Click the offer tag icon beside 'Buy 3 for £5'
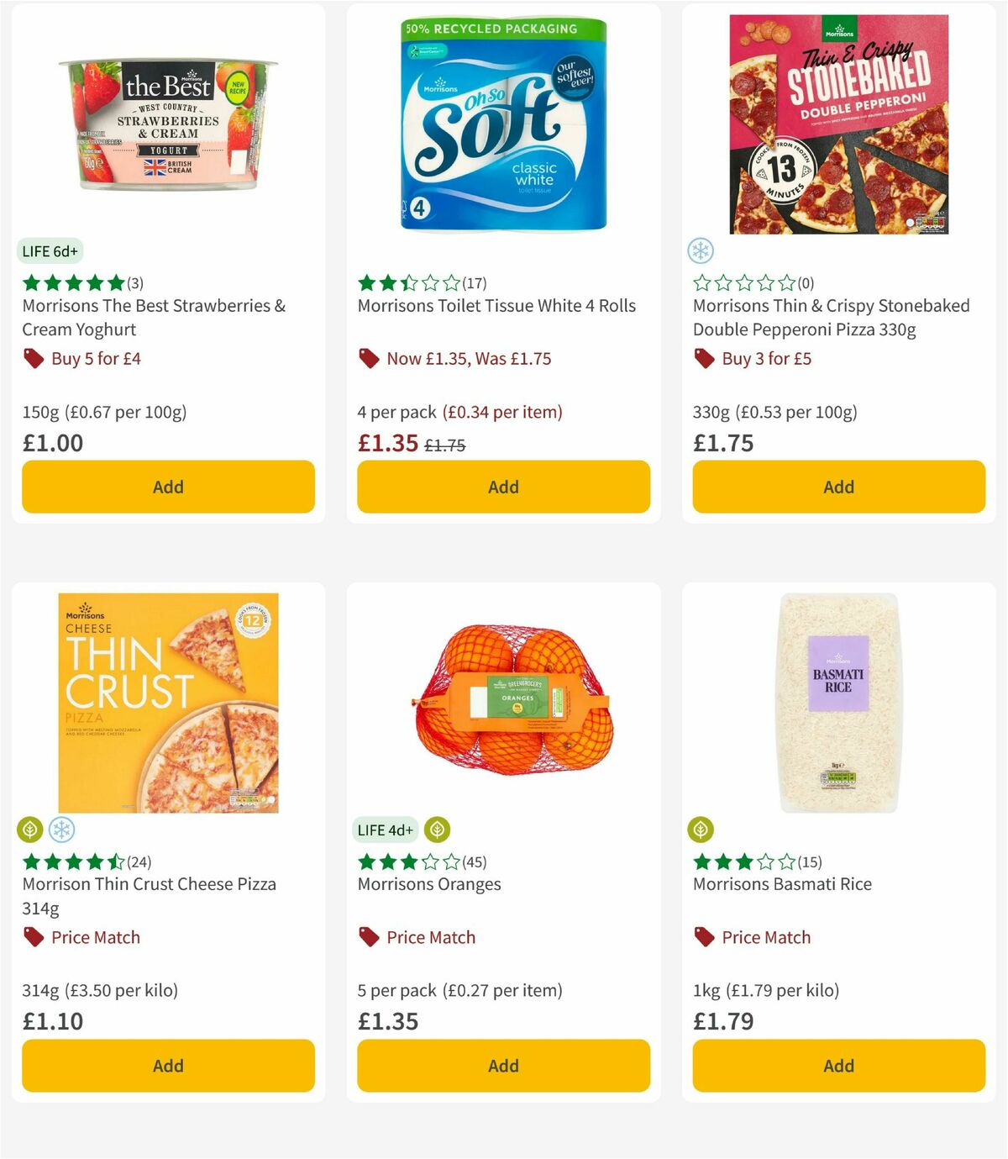Image resolution: width=1008 pixels, height=1159 pixels. click(x=704, y=358)
